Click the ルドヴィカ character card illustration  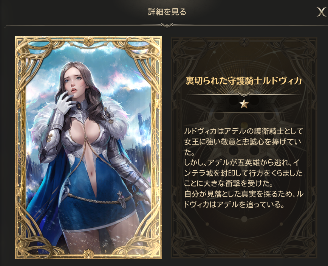(x=88, y=148)
